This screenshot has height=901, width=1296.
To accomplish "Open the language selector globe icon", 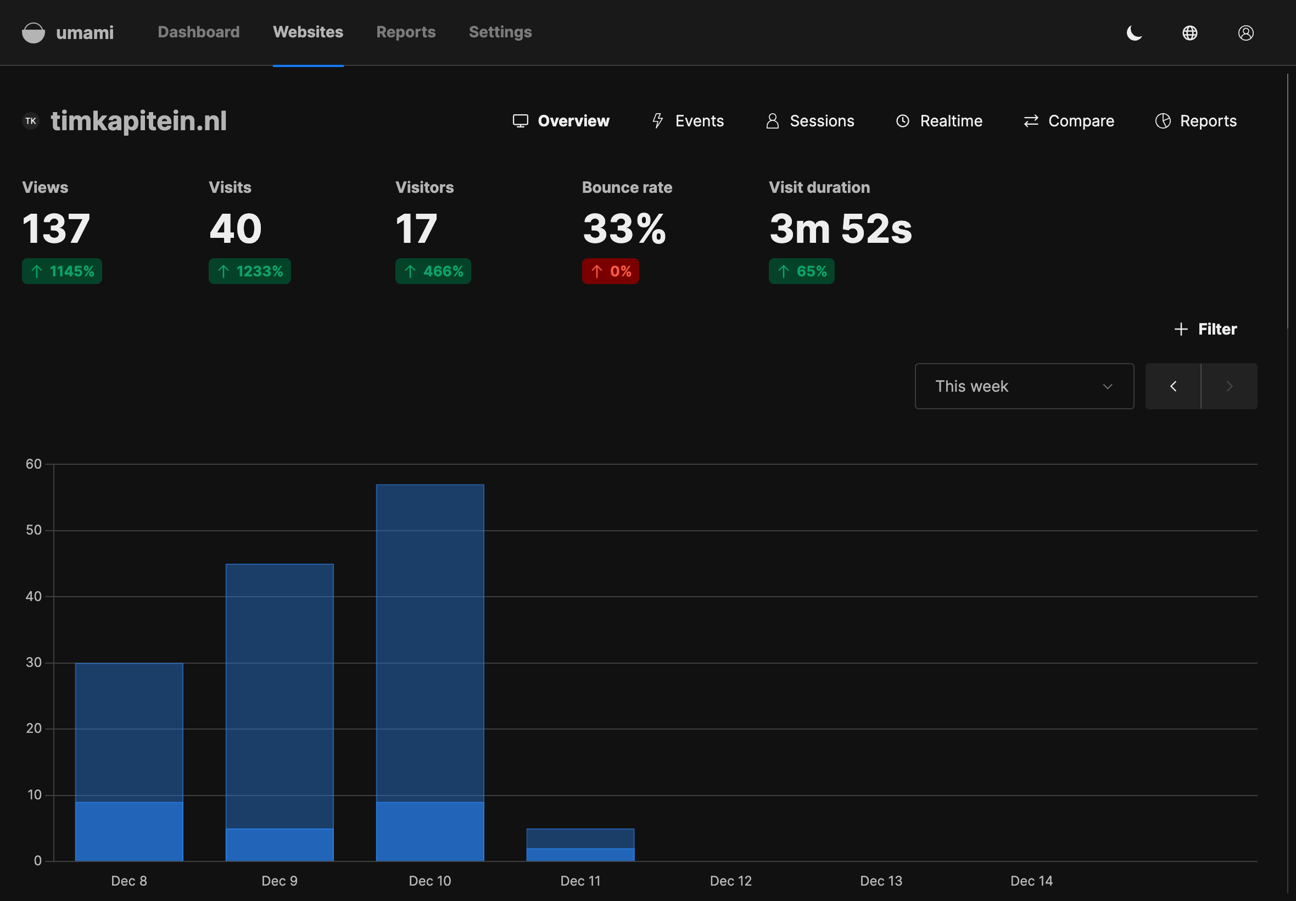I will (1189, 32).
